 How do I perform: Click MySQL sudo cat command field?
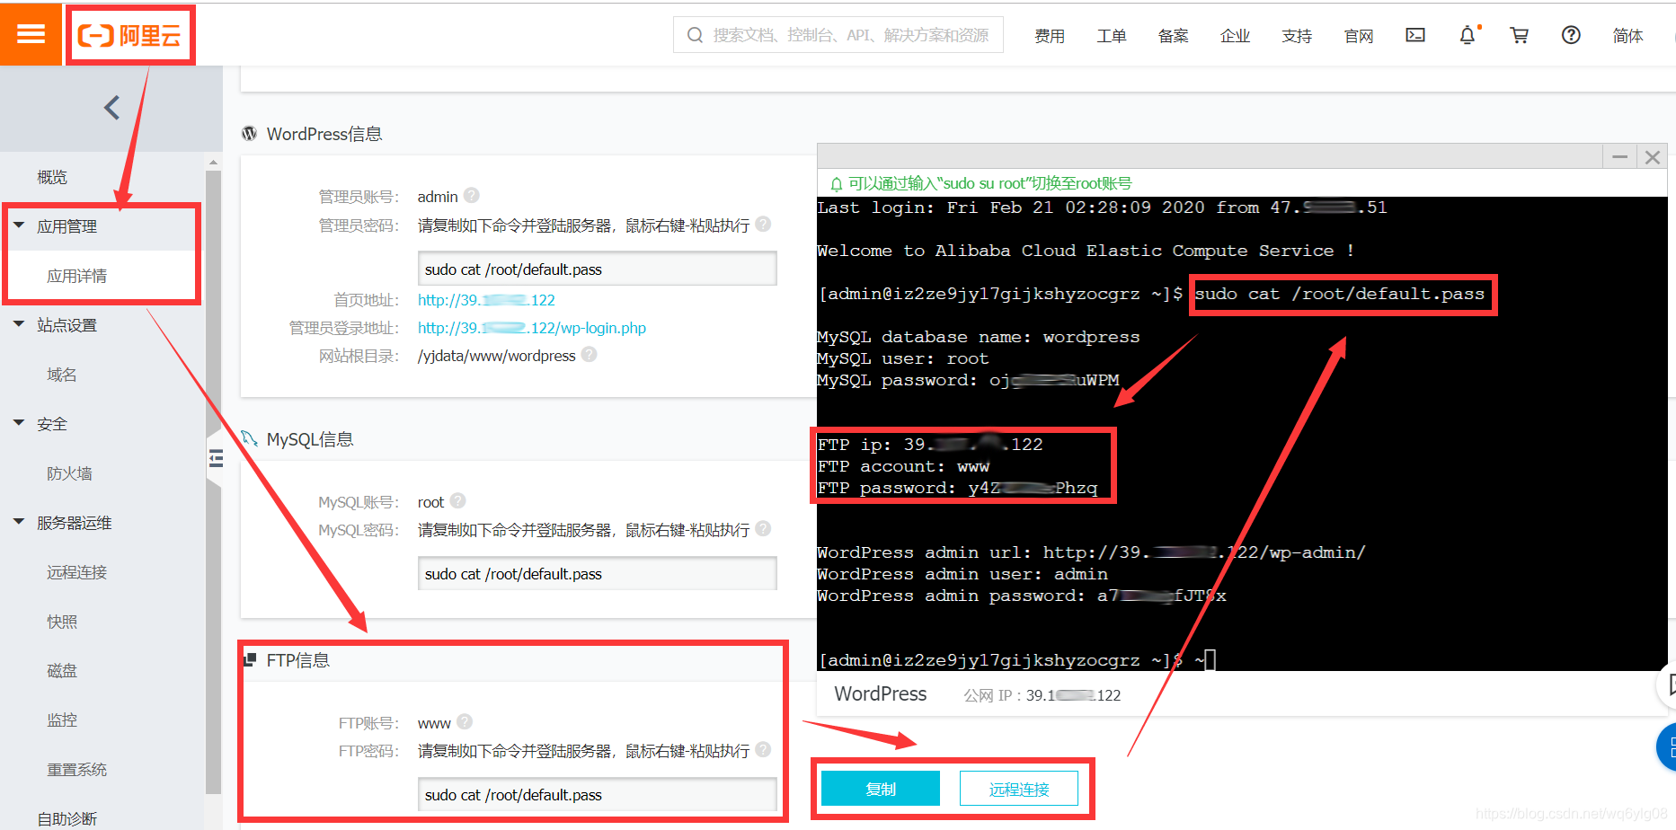pos(597,573)
